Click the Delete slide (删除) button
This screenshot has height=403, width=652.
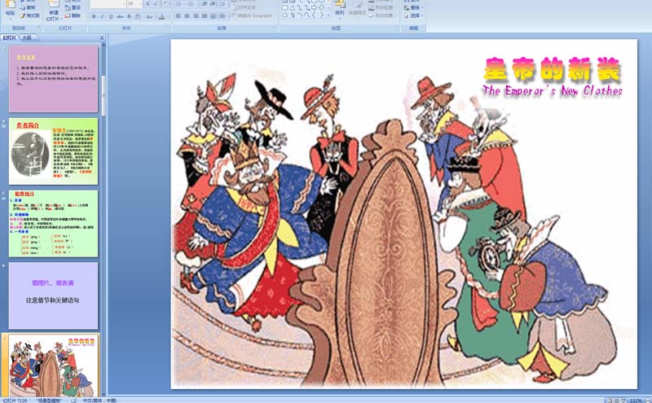(73, 15)
